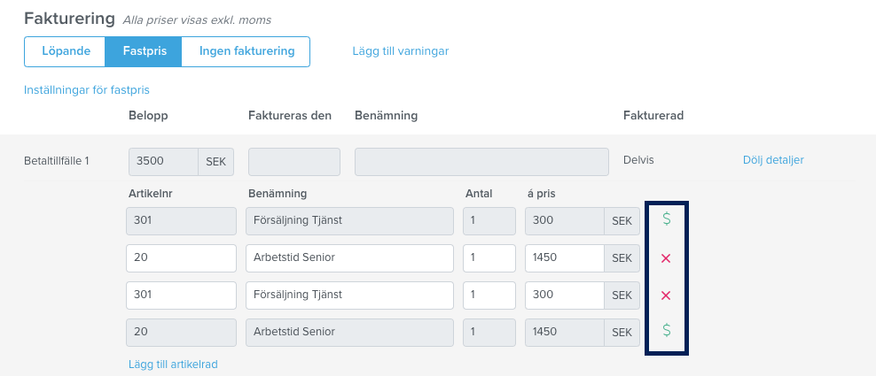
Task: Click the "Betaltillfälle 1" row label
Action: tap(57, 161)
